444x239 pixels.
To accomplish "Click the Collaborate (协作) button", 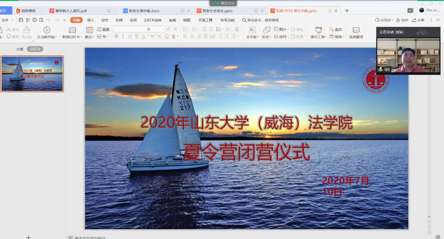I will click(402, 20).
